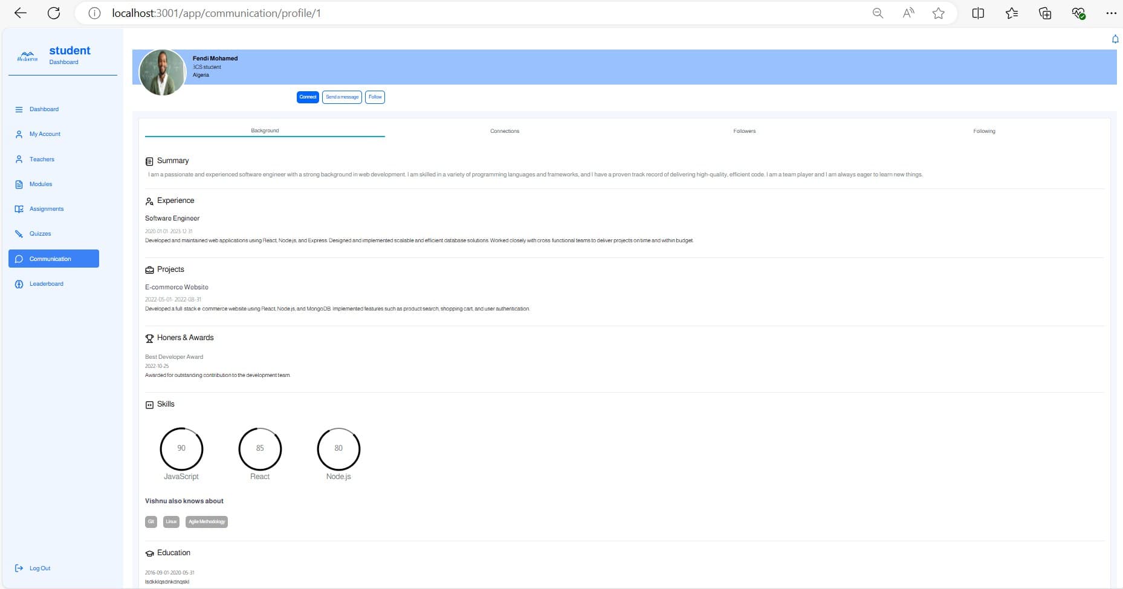This screenshot has width=1123, height=589.
Task: Follow Fendi Mohamed's profile
Action: coord(375,97)
